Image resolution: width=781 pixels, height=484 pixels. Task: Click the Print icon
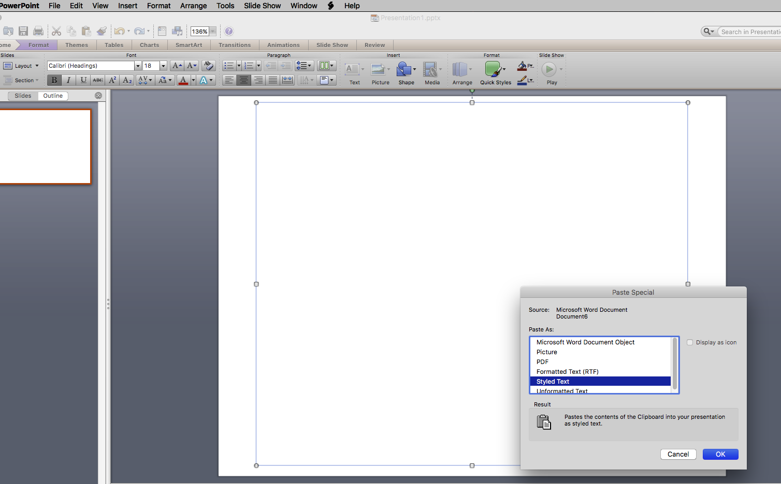pyautogui.click(x=38, y=31)
